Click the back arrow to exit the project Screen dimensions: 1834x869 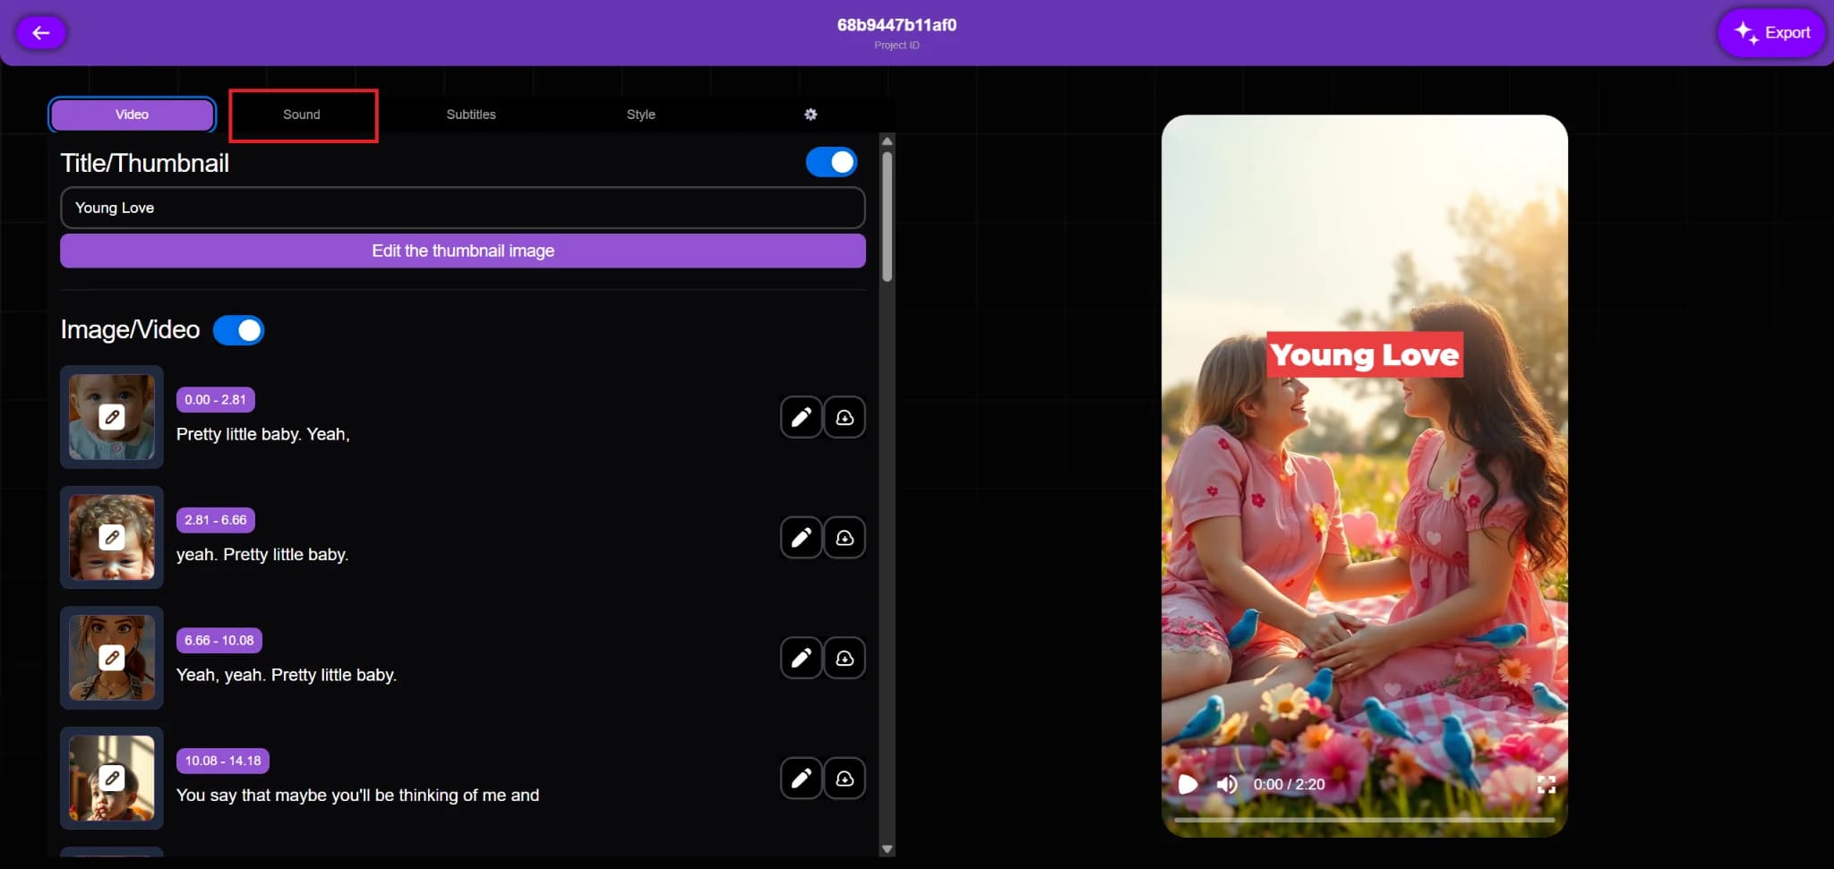tap(41, 32)
